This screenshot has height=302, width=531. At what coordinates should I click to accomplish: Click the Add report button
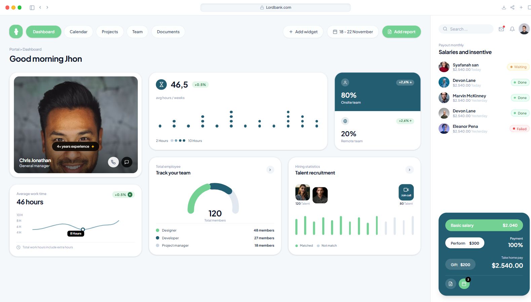point(402,32)
